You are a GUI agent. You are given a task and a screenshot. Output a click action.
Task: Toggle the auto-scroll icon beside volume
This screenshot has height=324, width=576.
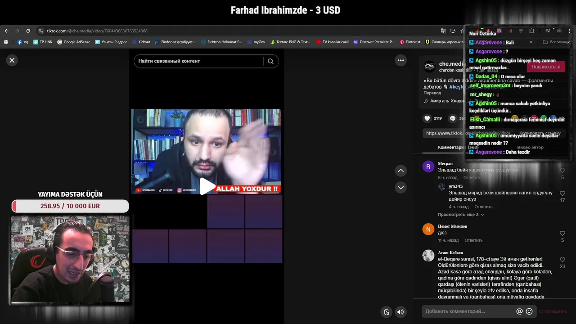386,312
